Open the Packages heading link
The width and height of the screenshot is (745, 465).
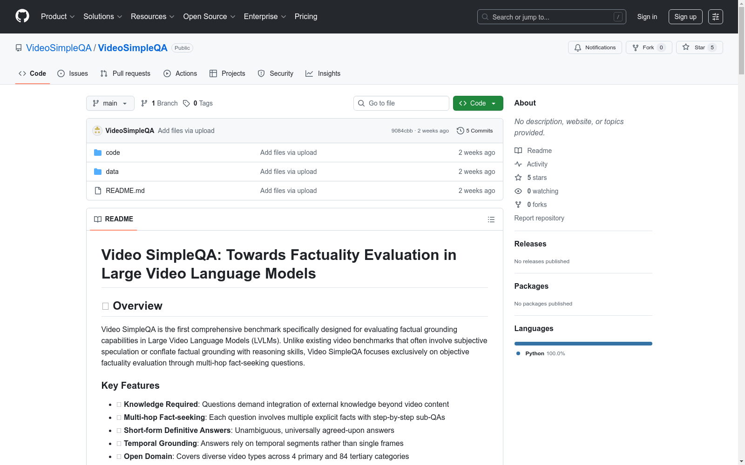pos(531,286)
